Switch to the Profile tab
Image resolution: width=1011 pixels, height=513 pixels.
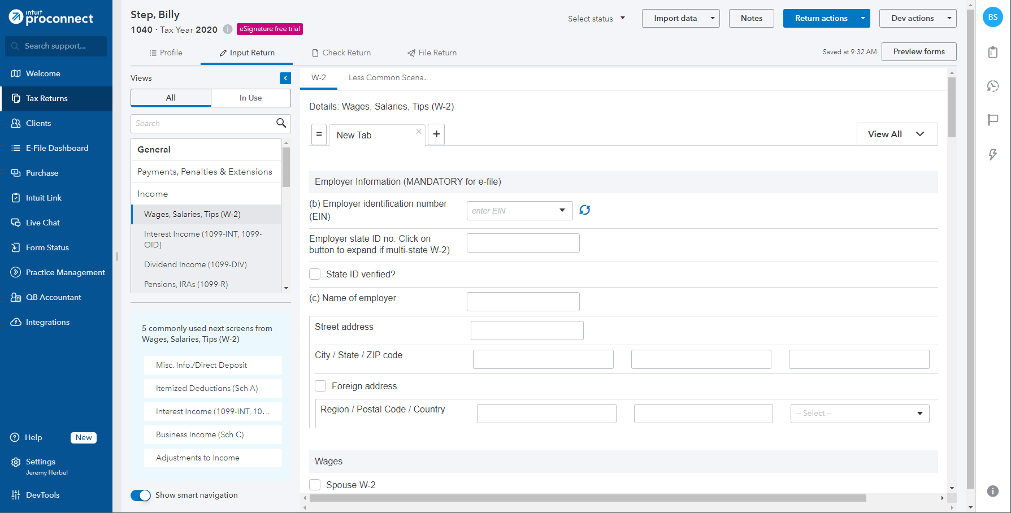166,53
